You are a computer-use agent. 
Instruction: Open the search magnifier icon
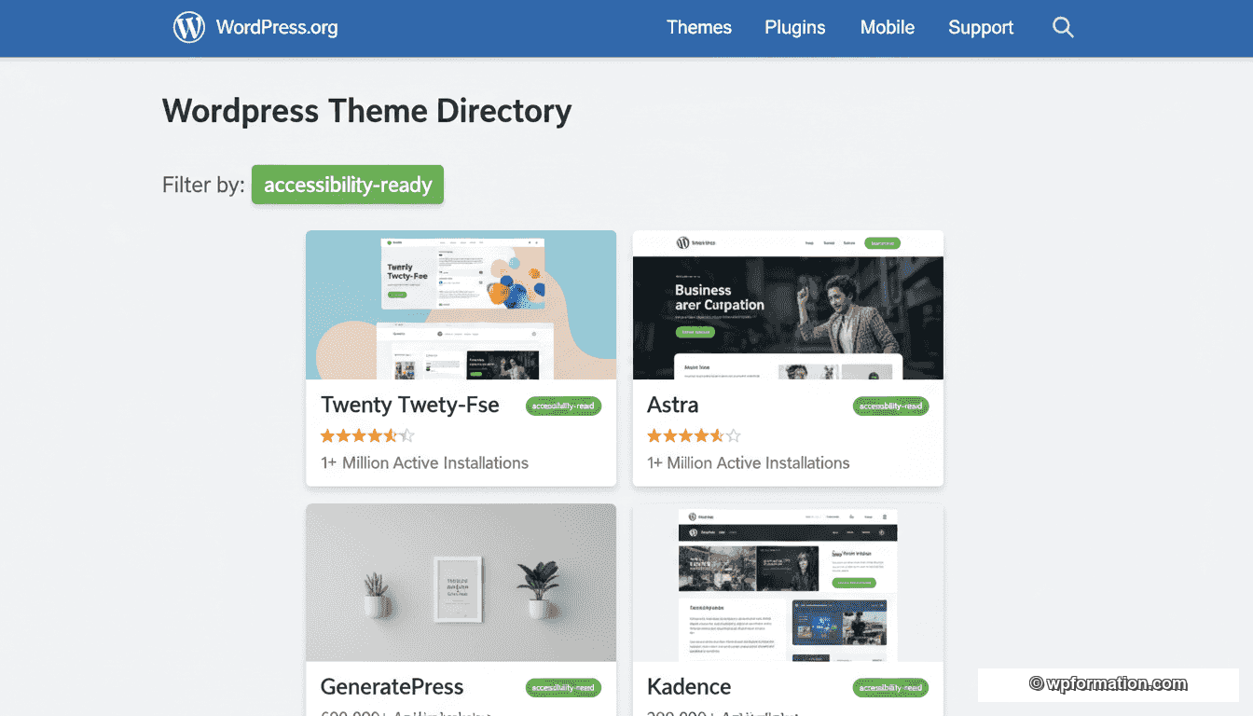(1063, 27)
